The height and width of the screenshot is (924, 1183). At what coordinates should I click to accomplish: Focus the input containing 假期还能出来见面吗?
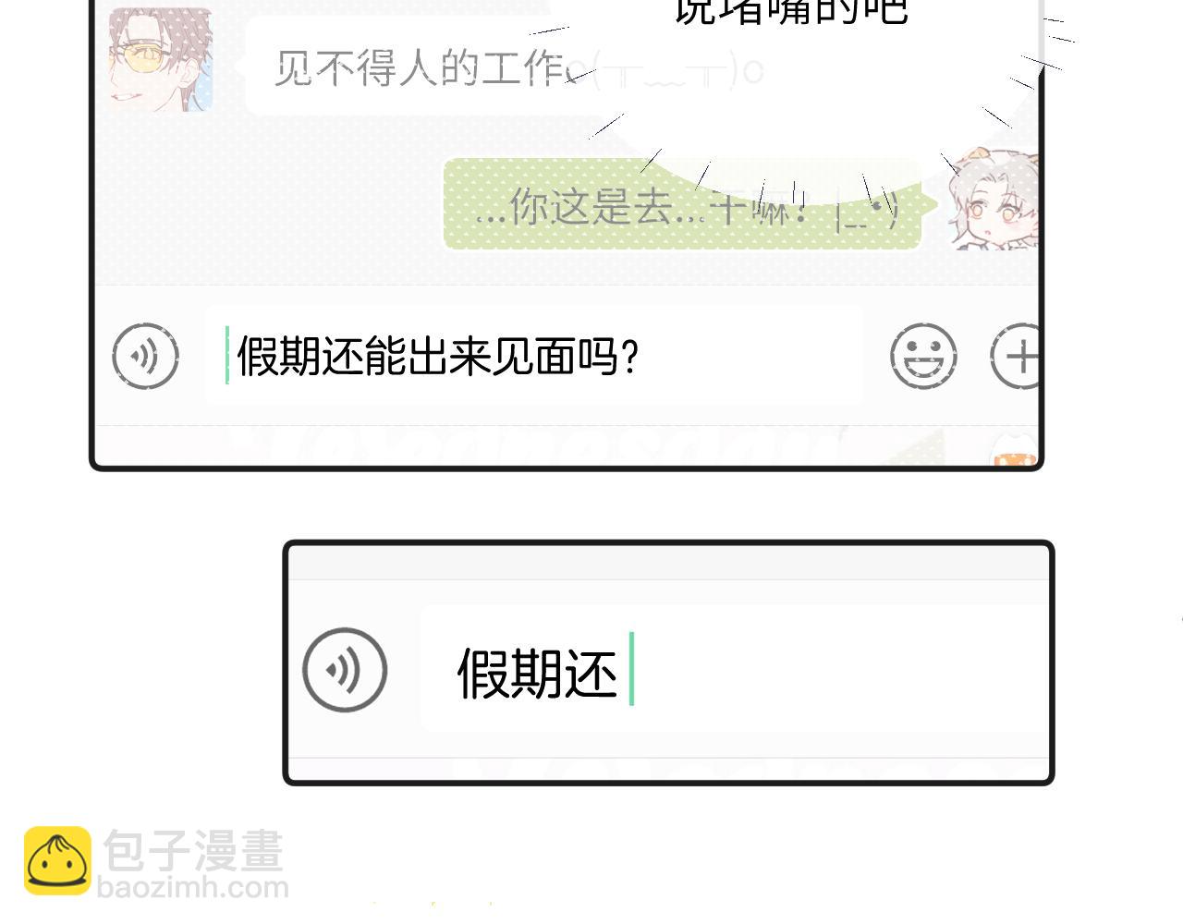(x=533, y=356)
